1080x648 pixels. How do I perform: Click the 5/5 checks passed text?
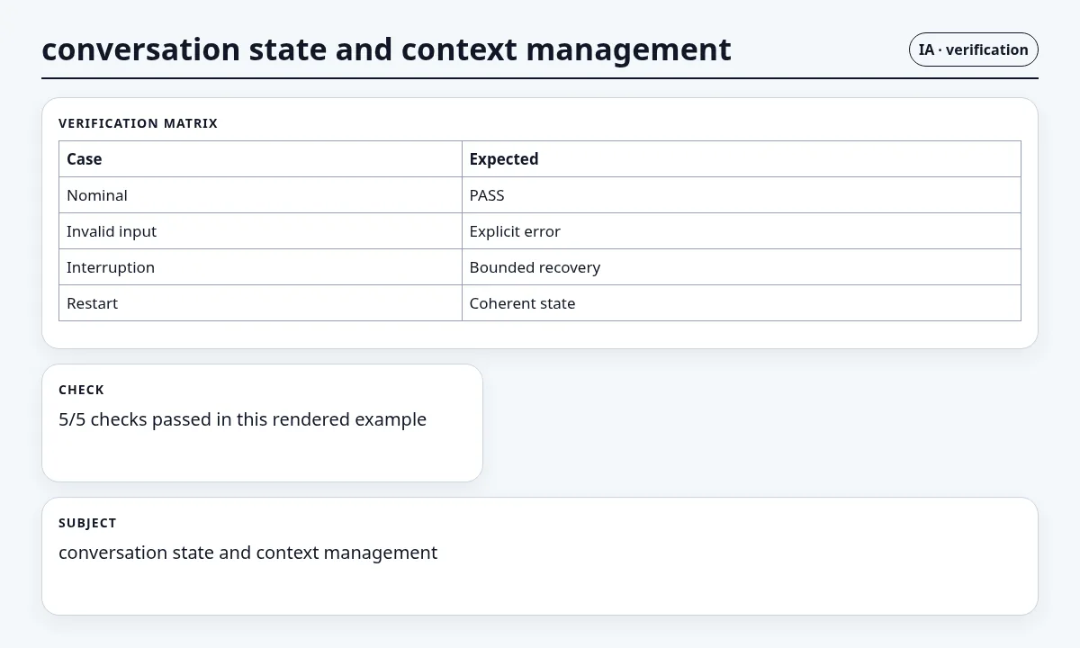[x=242, y=419]
